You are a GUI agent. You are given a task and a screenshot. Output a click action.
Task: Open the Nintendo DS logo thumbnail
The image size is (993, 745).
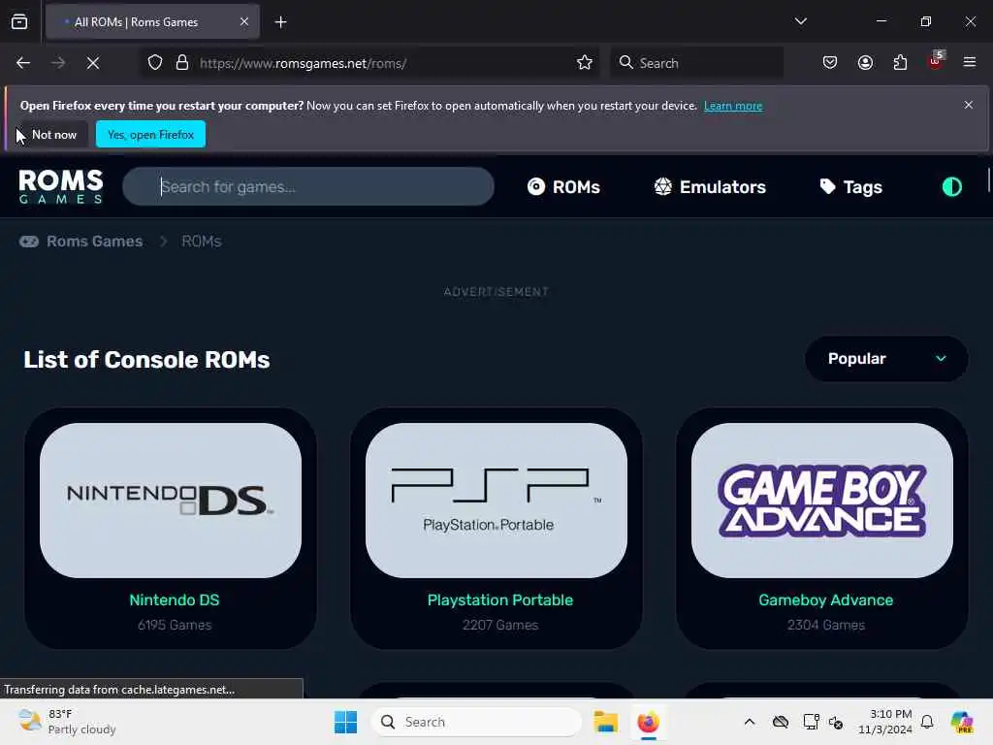click(x=171, y=501)
